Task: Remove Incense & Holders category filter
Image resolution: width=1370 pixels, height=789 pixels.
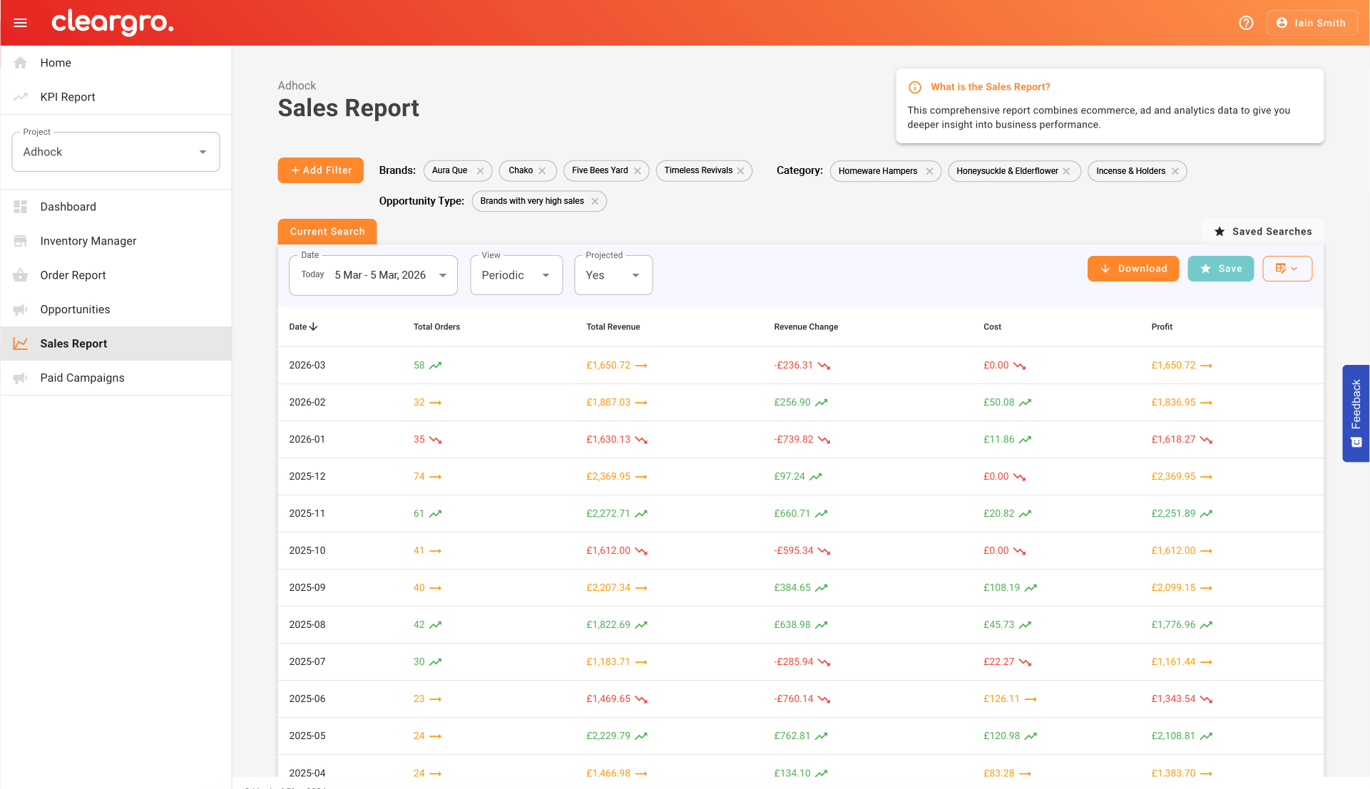Action: pos(1175,171)
